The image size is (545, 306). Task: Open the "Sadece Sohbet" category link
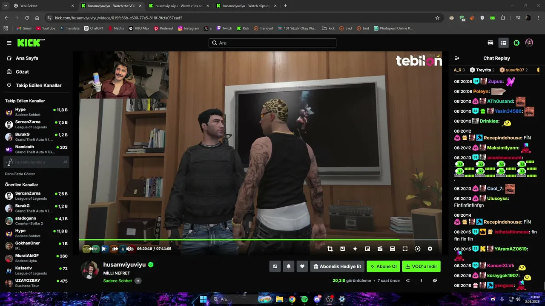118,281
